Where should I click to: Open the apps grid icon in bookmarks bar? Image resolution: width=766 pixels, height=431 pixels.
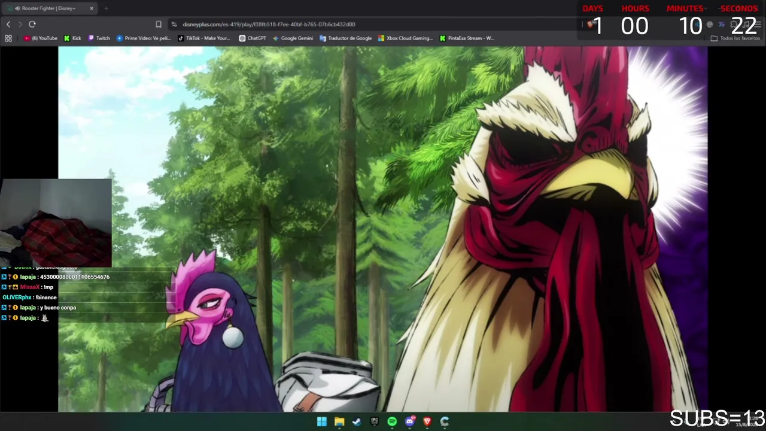[x=8, y=38]
